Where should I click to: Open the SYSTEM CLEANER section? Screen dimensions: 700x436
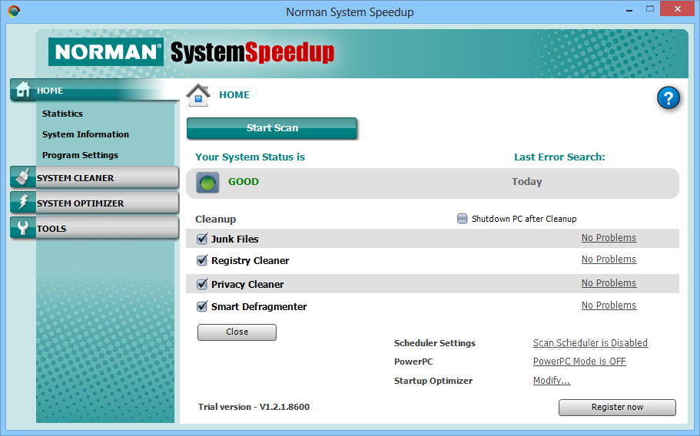tap(95, 177)
